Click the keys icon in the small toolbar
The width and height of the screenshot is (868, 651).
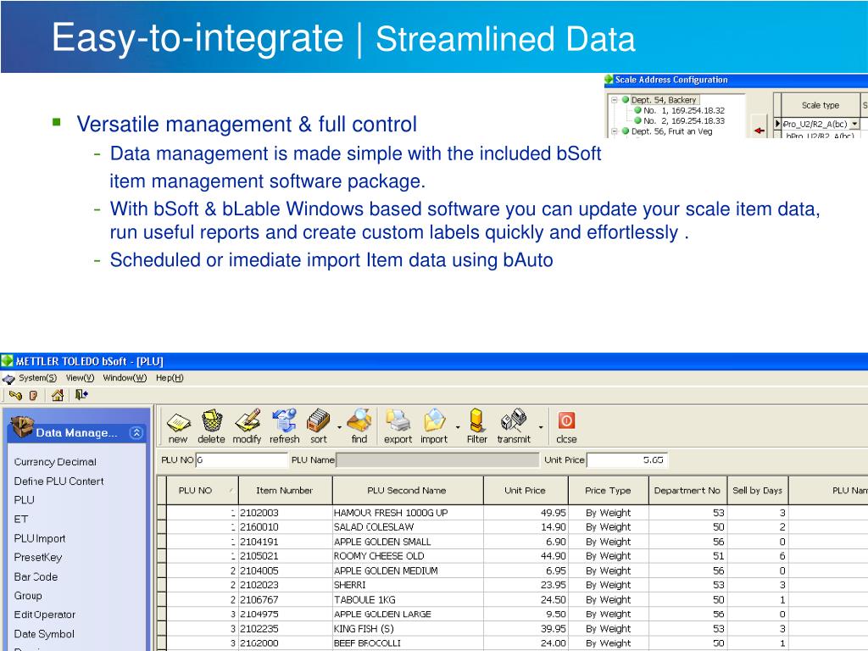coord(15,395)
